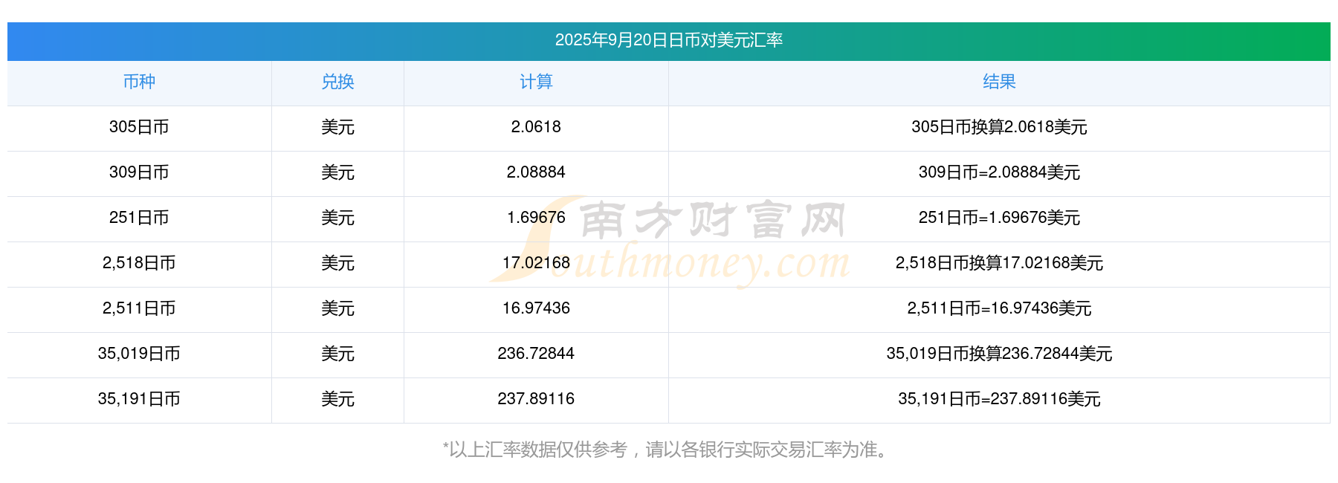This screenshot has width=1338, height=483.
Task: Click the result 35,019日币换算236.72844美元
Action: click(x=999, y=354)
